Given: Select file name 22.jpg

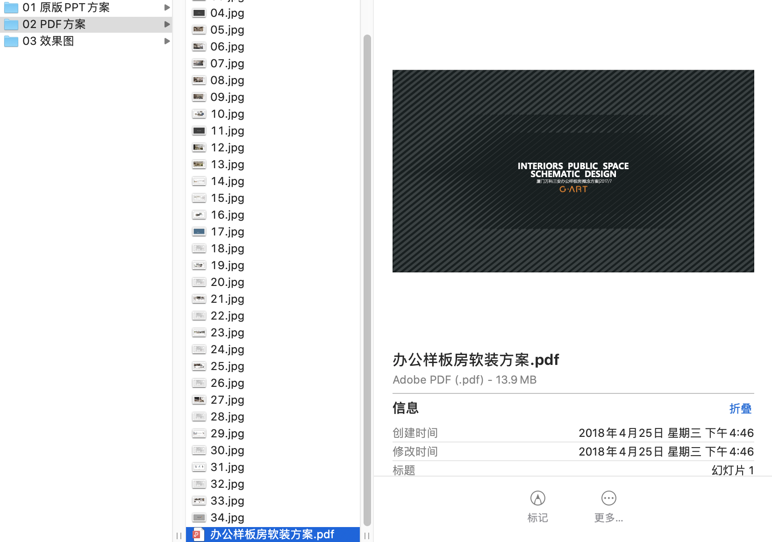Looking at the screenshot, I should 228,316.
